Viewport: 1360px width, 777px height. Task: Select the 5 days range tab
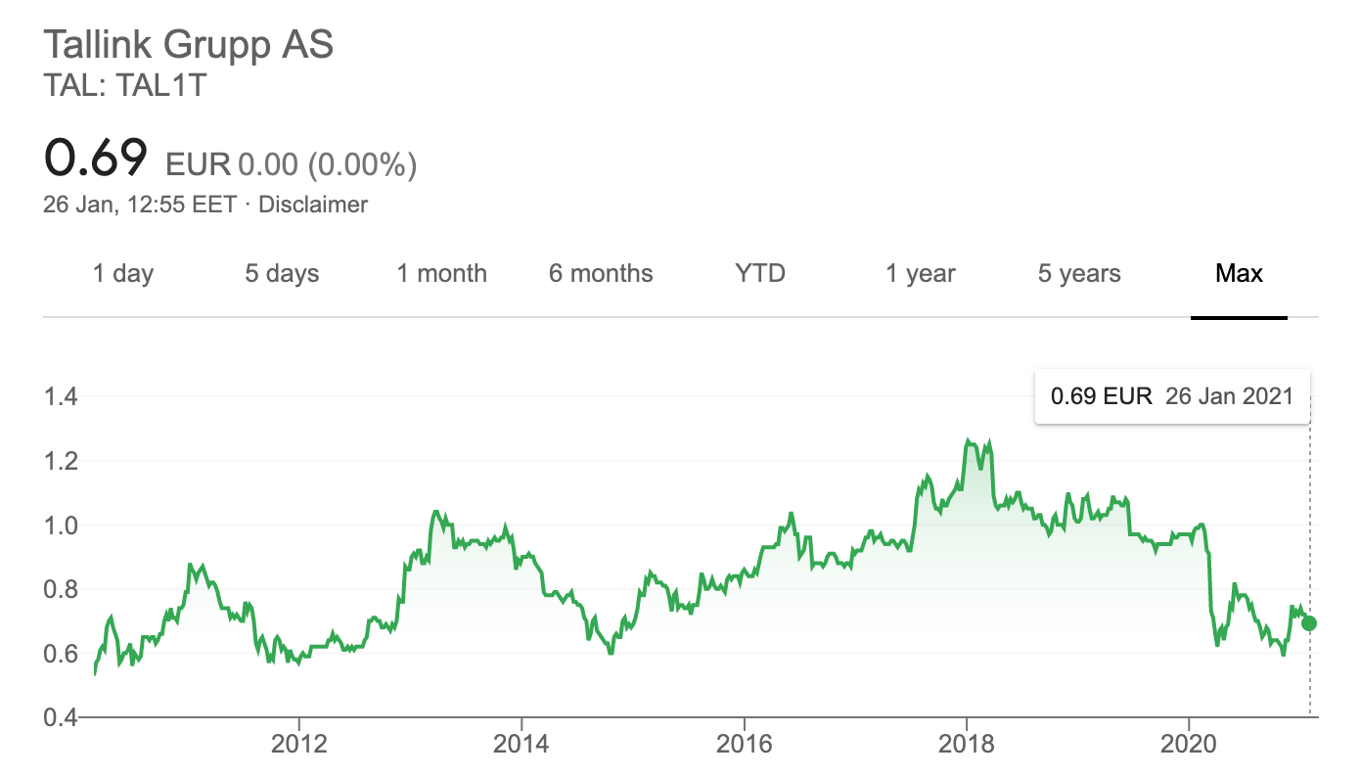point(282,273)
